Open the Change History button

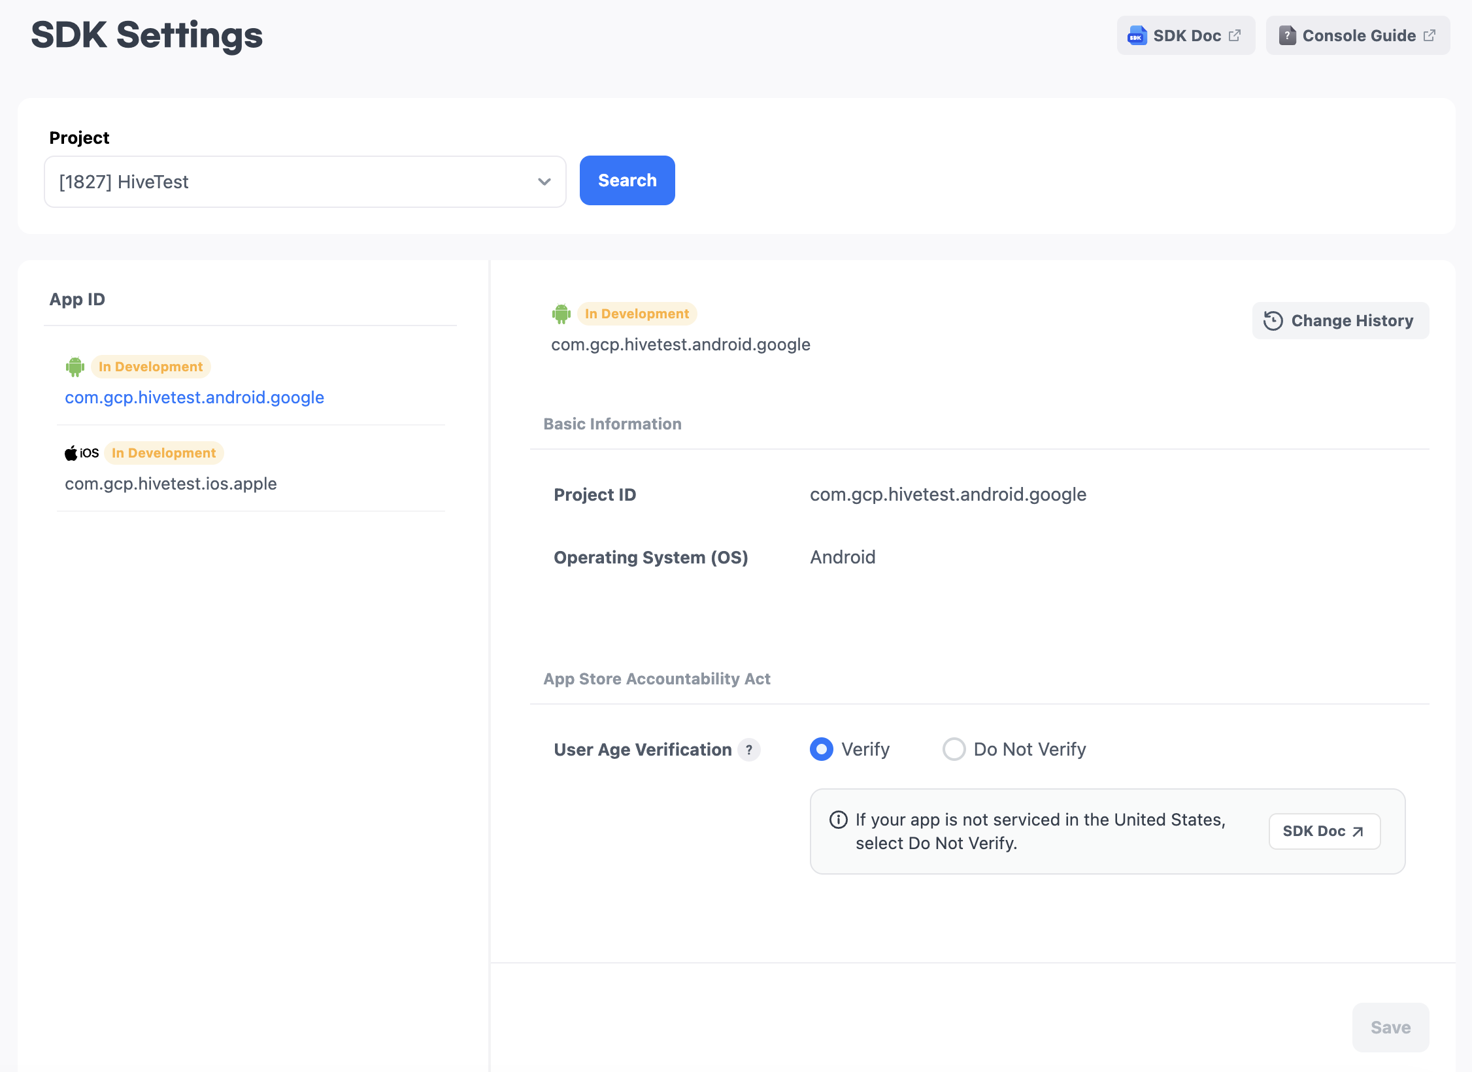tap(1340, 321)
